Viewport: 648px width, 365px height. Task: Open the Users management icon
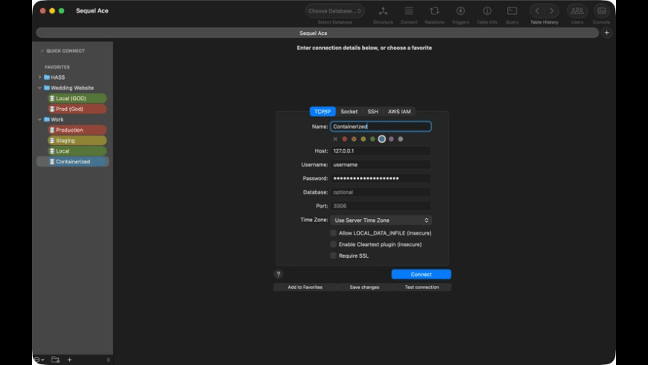click(x=577, y=11)
